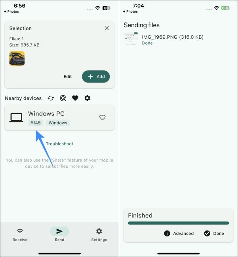The width and height of the screenshot is (238, 257).
Task: Click the "Size: 585.7 KB" text
Action: click(25, 45)
